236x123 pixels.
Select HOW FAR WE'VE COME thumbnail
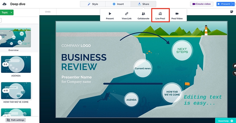click(16, 91)
